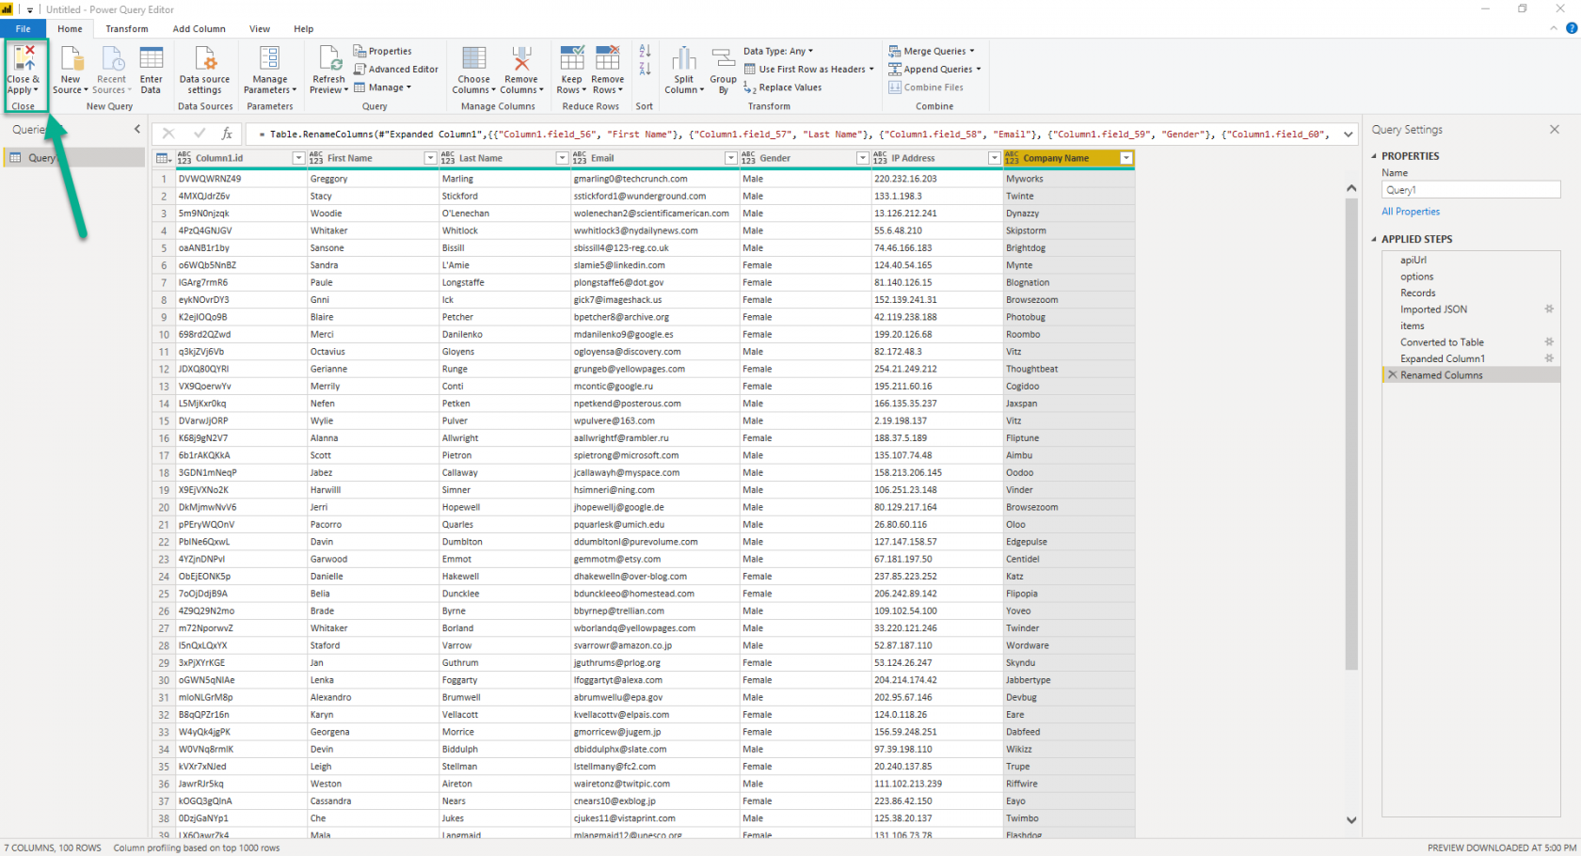The image size is (1581, 856).
Task: Open the File menu
Action: click(23, 28)
